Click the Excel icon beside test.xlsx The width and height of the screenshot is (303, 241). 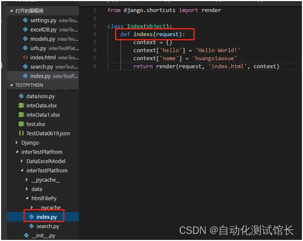[x=21, y=124]
